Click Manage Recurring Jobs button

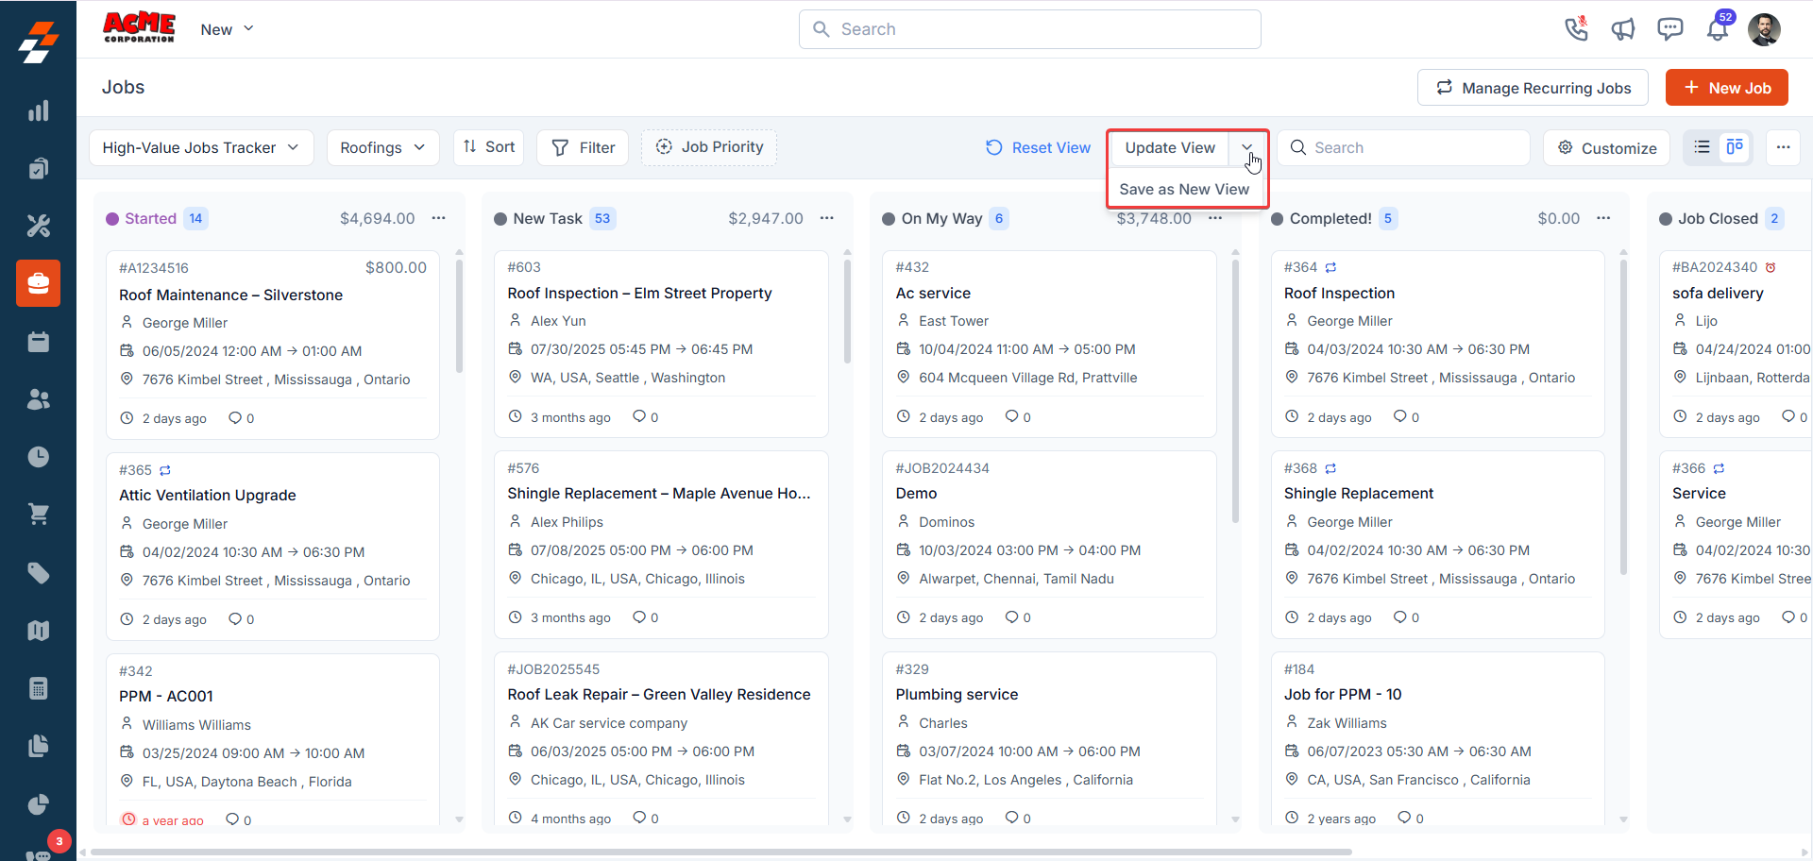(1533, 88)
